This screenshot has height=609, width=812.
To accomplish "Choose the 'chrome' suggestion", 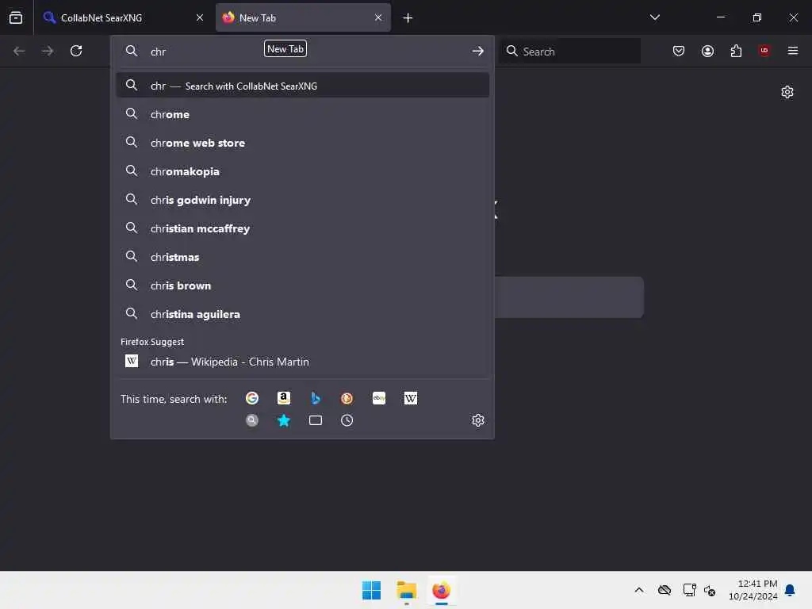I will [x=303, y=114].
